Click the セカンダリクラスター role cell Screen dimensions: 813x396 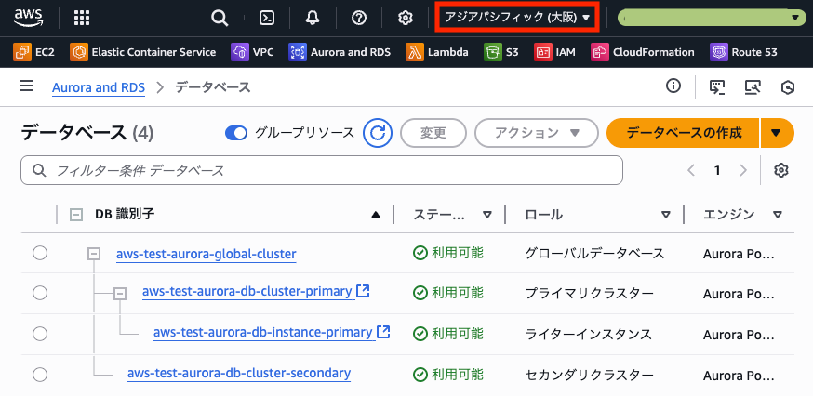pyautogui.click(x=589, y=375)
